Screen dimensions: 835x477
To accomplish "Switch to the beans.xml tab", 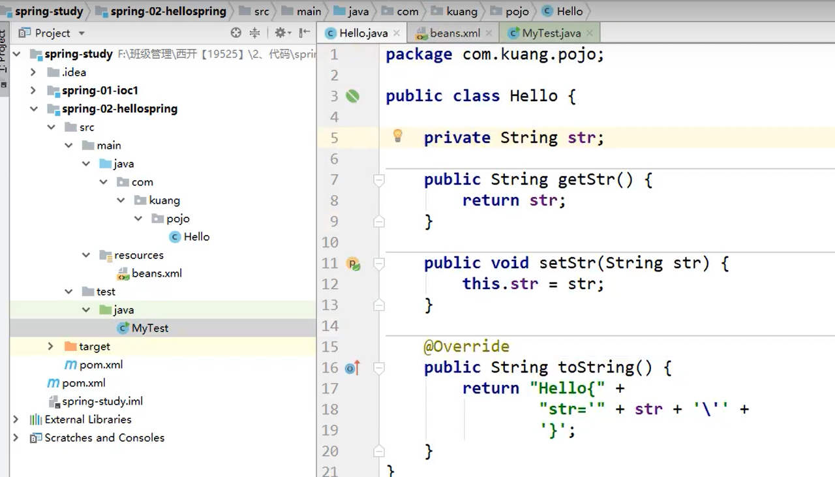I will (455, 33).
